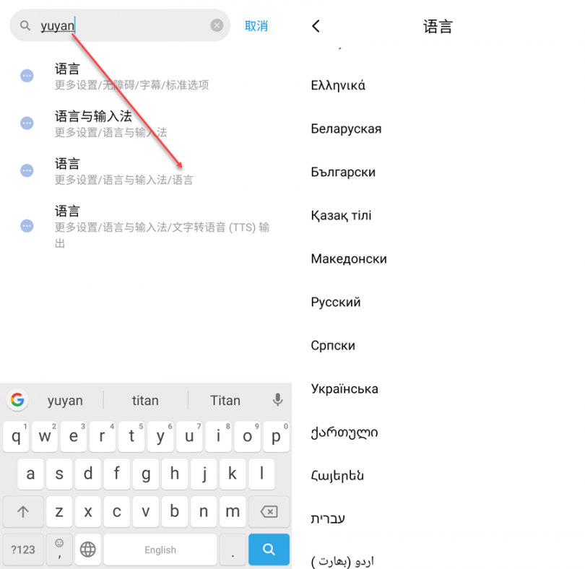Tap the 取消 cancel button
This screenshot has width=585, height=569.
click(256, 26)
